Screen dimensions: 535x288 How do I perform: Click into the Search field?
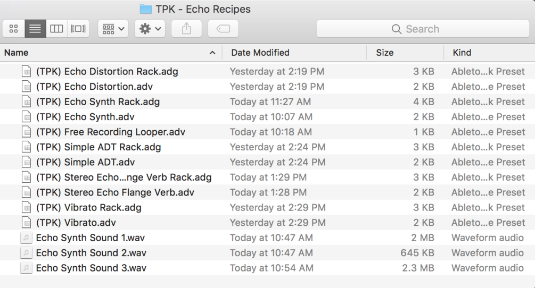coord(423,29)
